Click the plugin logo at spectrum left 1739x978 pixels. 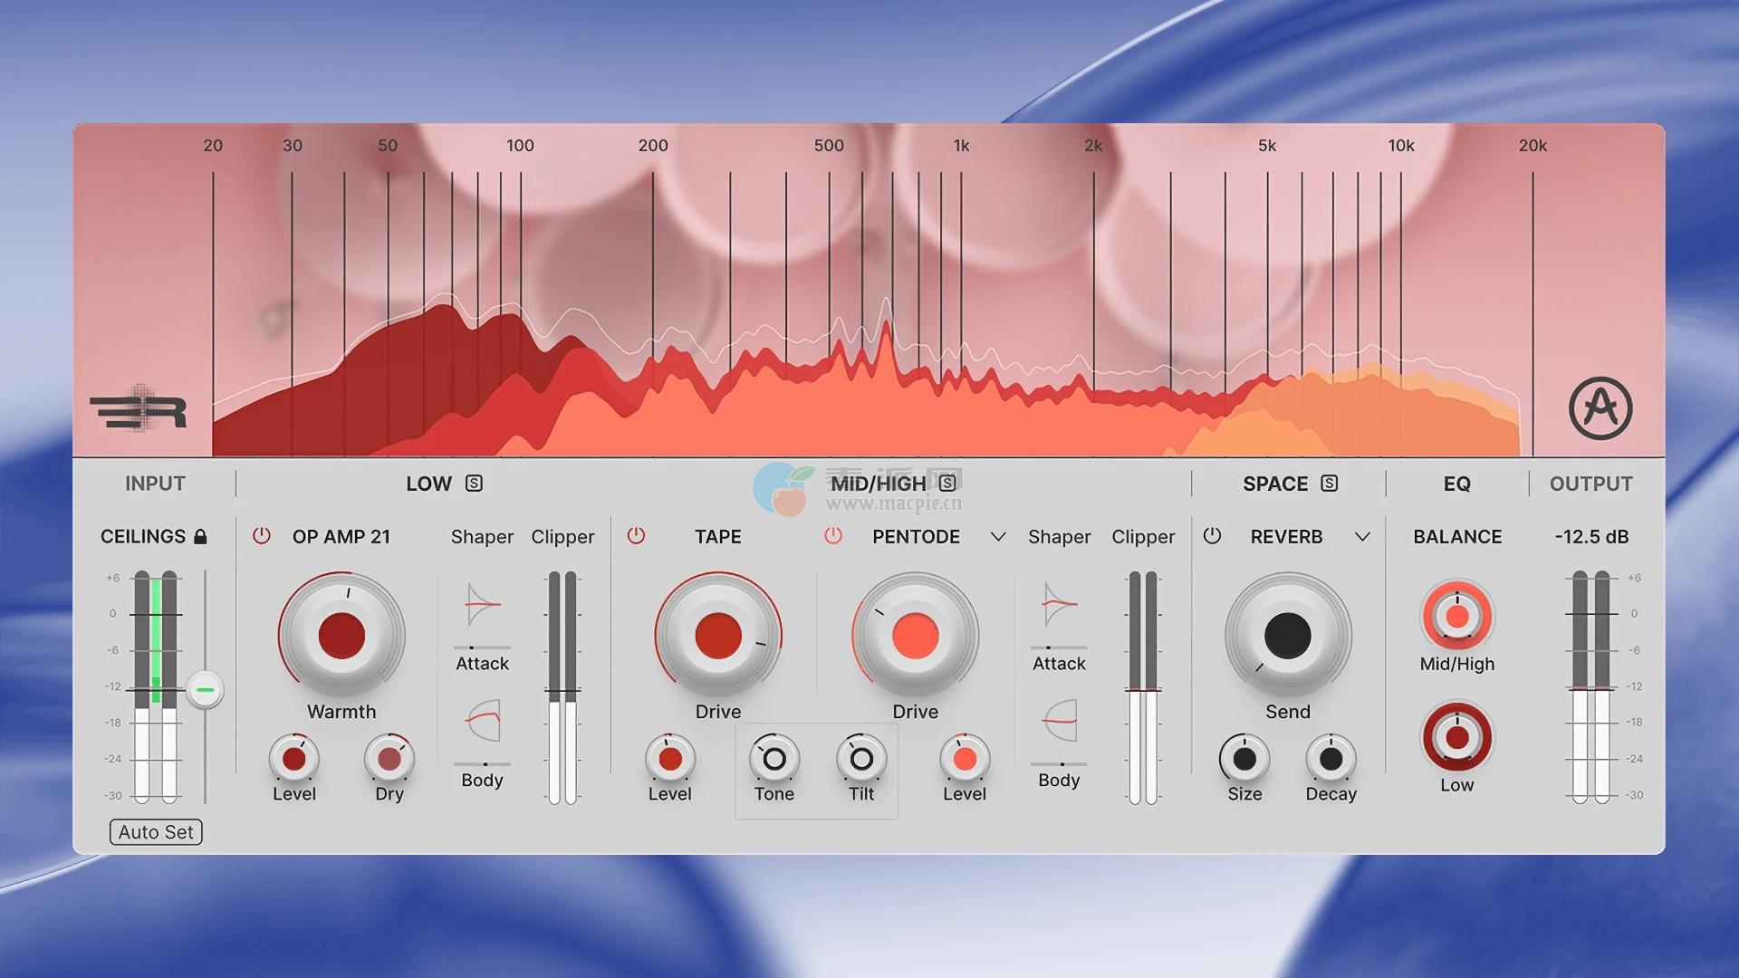click(x=138, y=409)
